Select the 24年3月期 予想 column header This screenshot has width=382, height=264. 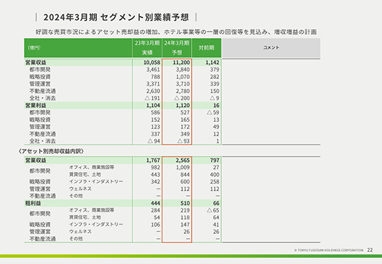coord(177,48)
